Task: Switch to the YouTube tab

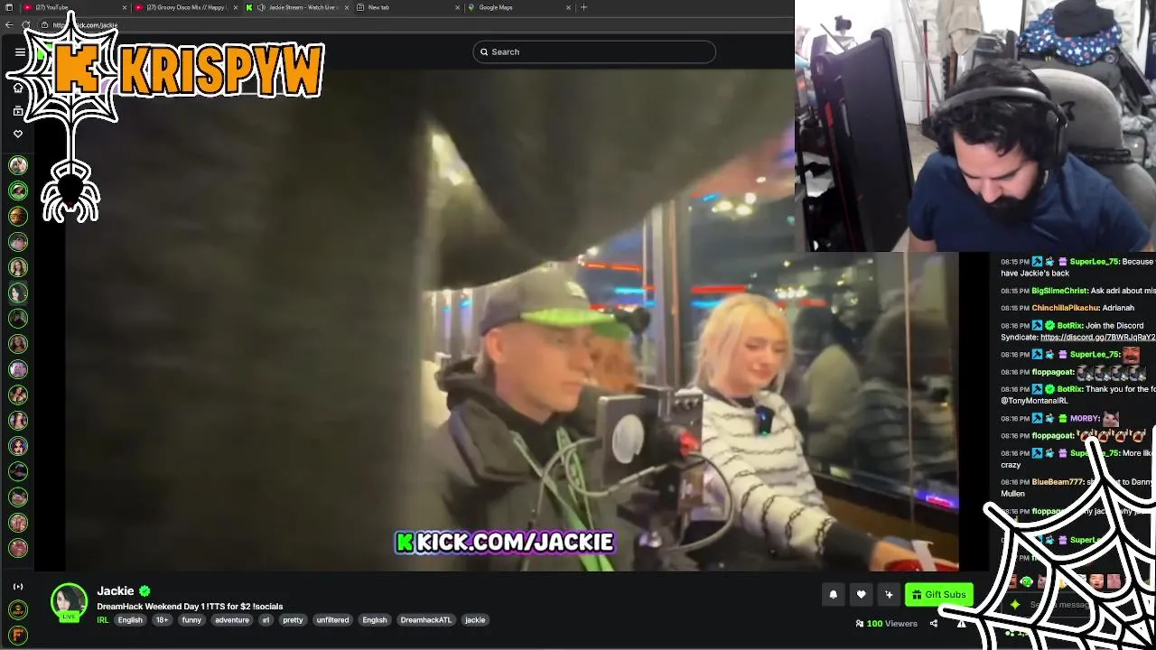Action: 74,7
